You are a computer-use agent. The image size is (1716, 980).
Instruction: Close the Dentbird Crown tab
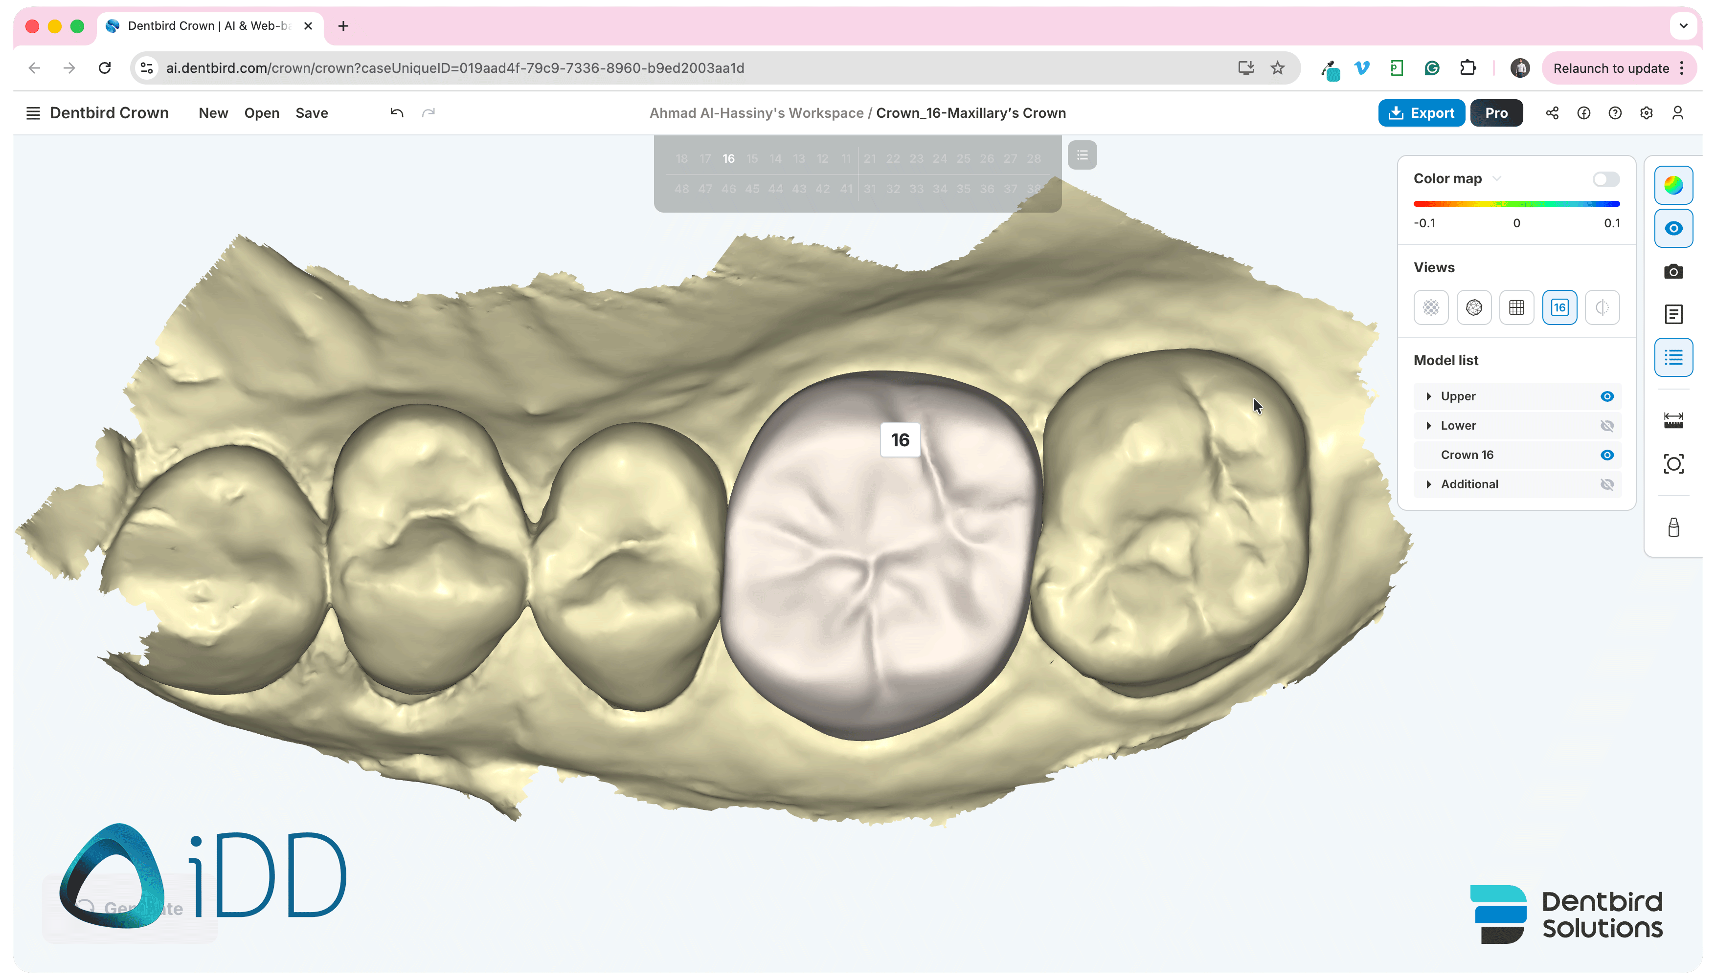308,26
